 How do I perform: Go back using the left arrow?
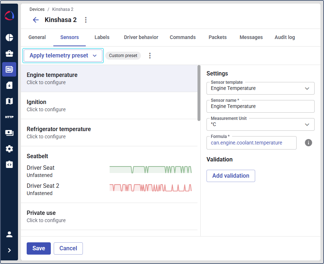[x=36, y=20]
